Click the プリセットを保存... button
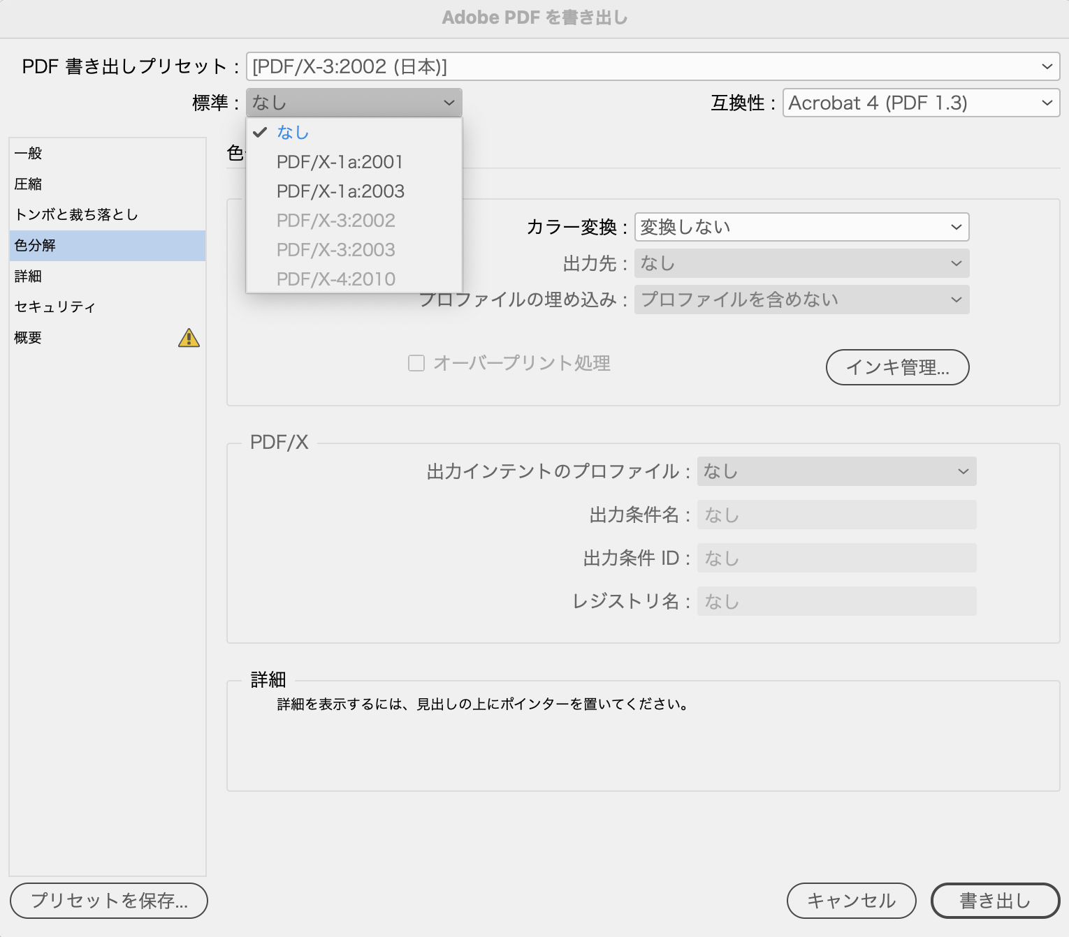 [109, 901]
